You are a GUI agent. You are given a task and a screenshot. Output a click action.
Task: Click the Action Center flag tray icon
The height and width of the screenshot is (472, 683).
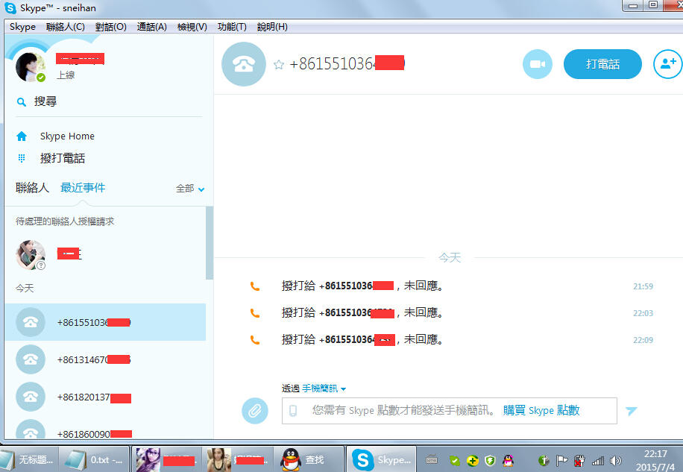tap(561, 460)
